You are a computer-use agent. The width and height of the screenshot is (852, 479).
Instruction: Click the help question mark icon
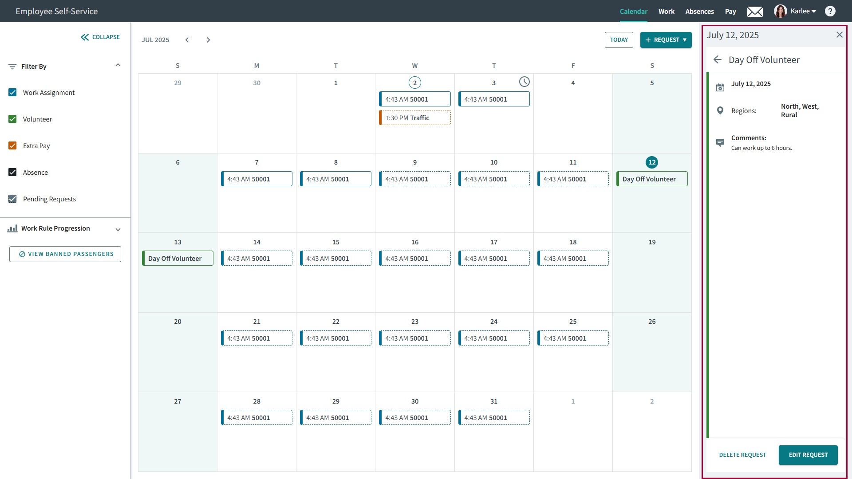click(x=830, y=12)
